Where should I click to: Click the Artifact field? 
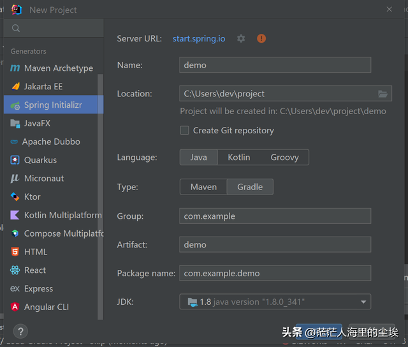[275, 244]
